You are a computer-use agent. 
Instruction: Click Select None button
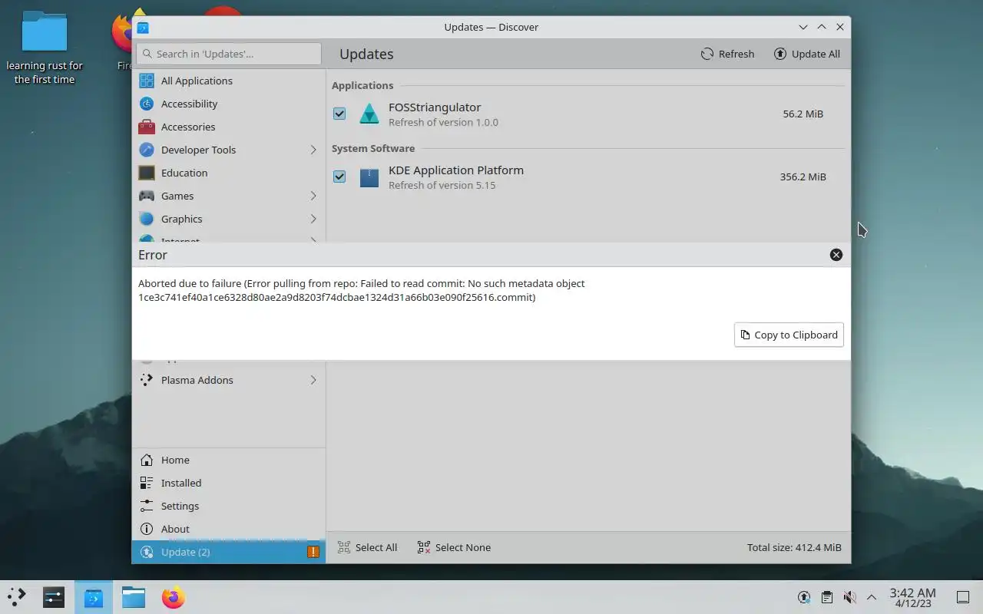coord(454,547)
